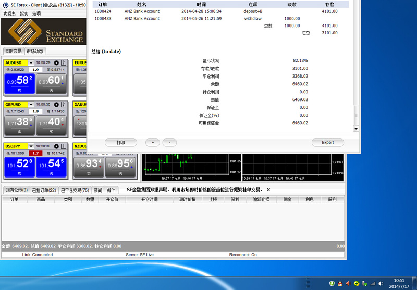This screenshot has height=290, width=417.
Task: Click the 现时价格 column header
Action: (x=188, y=199)
